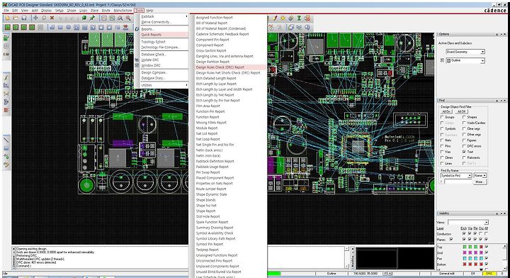This screenshot has width=510, height=278.
Task: Click the New file toolbar icon
Action: 7,18
